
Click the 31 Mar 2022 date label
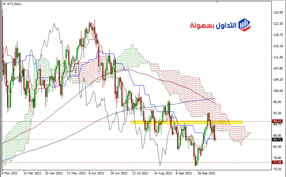pyautogui.click(x=32, y=173)
